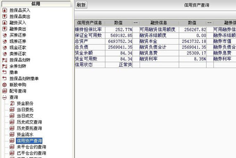Click the 已平仓合约查询 icon
The height and width of the screenshot is (158, 236).
[12, 153]
